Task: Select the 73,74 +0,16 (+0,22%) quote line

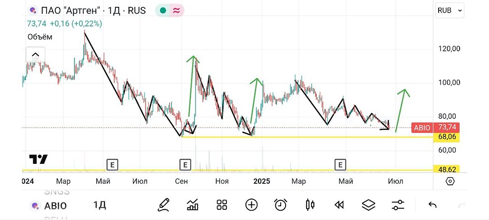Action: 65,23
